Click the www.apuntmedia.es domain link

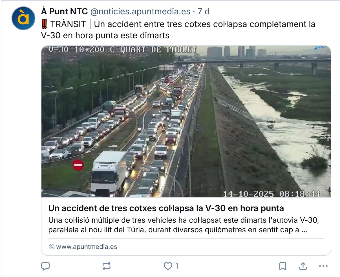(87, 247)
